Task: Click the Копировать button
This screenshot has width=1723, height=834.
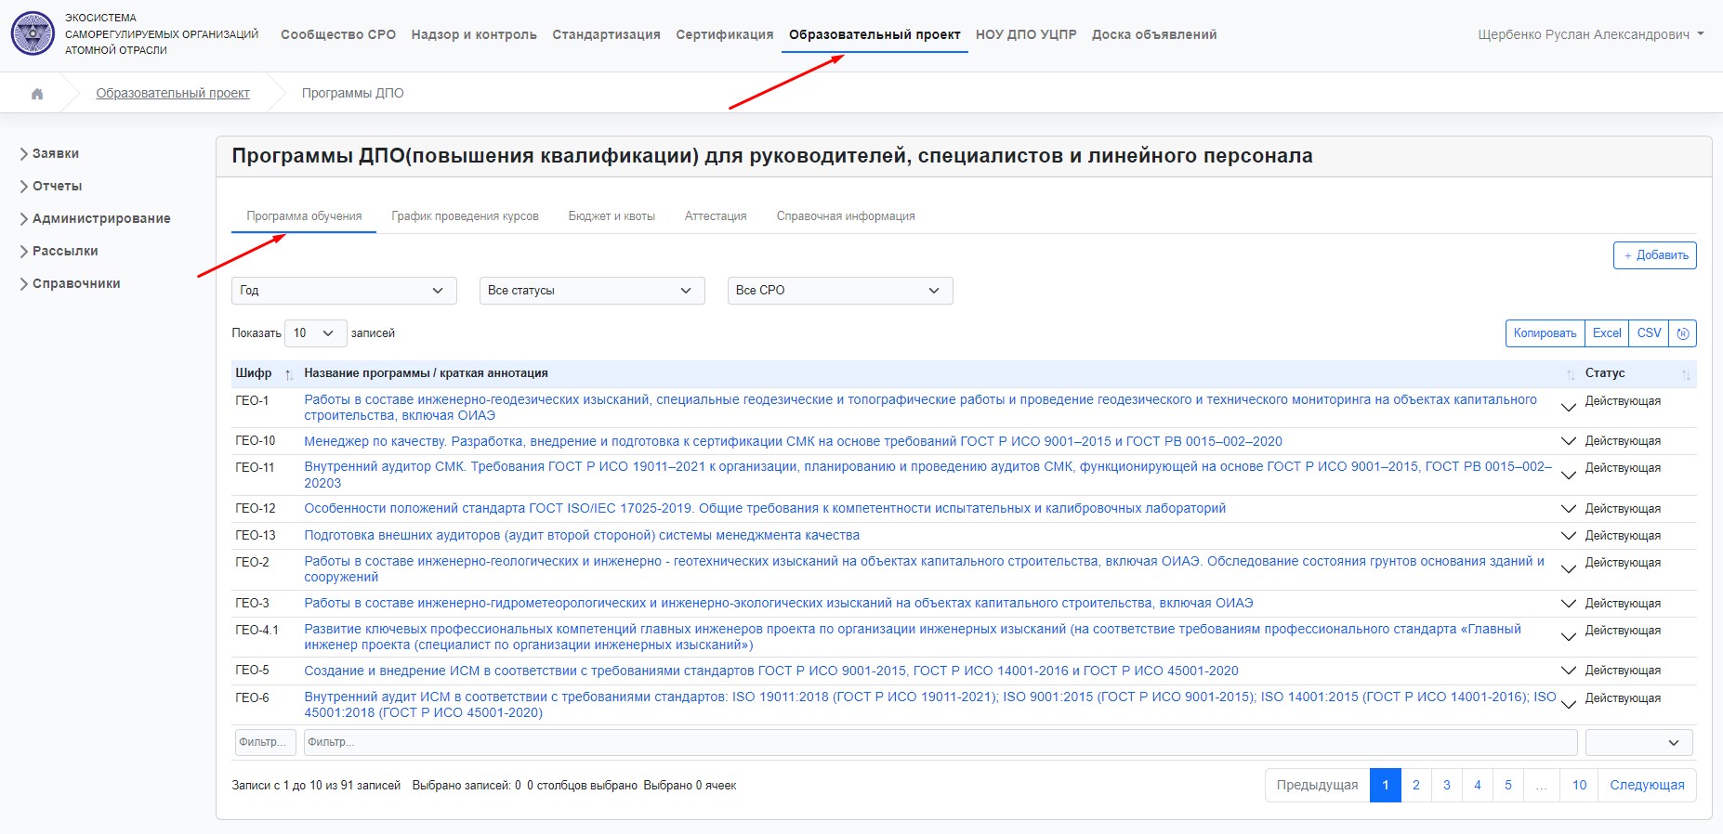Action: pyautogui.click(x=1545, y=333)
